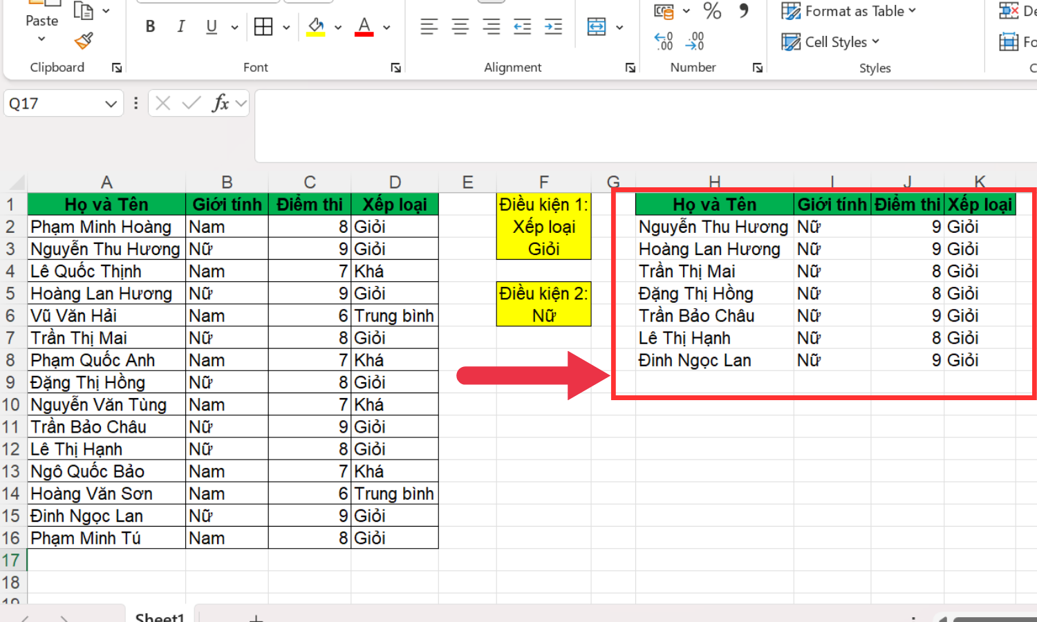Expand the Merge & Center dropdown arrow
Viewport: 1037px width, 622px height.
tap(619, 28)
